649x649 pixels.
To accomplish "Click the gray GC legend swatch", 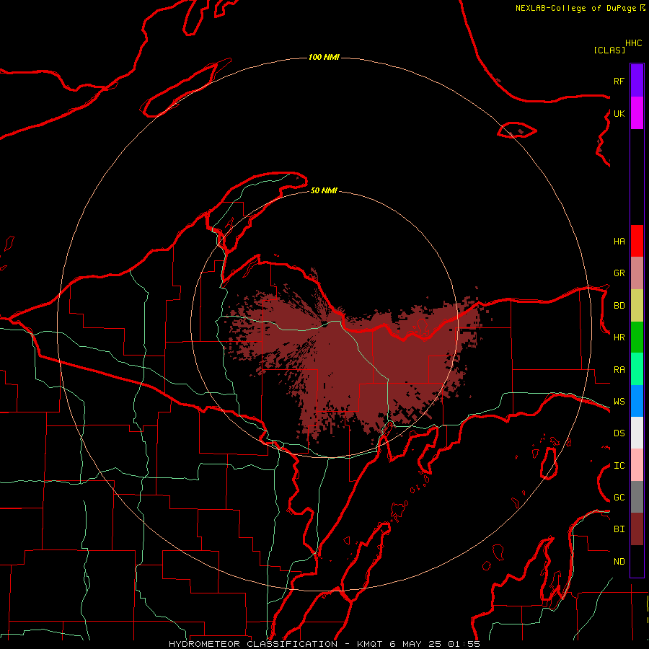I will click(x=637, y=497).
